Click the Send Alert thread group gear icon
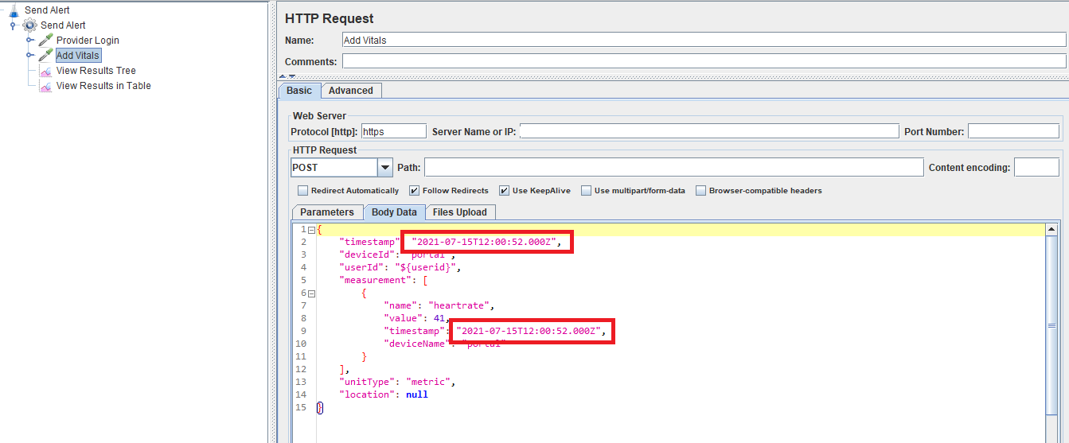This screenshot has height=443, width=1069. [29, 25]
